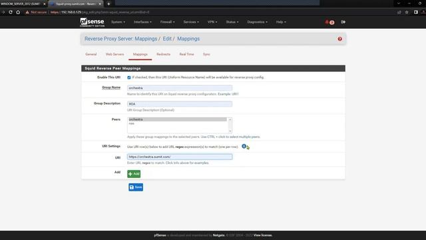The height and width of the screenshot is (240, 426).
Task: Bookmark the page with the star icon
Action: 407,12
